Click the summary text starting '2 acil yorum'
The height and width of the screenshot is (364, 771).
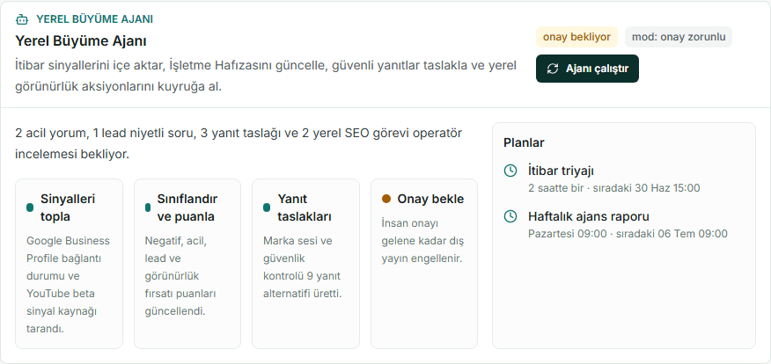coord(239,143)
